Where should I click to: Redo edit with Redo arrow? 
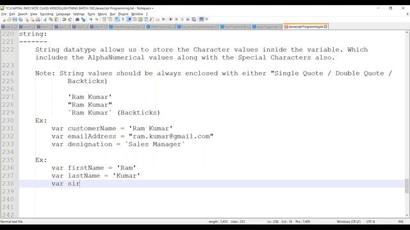click(x=70, y=20)
